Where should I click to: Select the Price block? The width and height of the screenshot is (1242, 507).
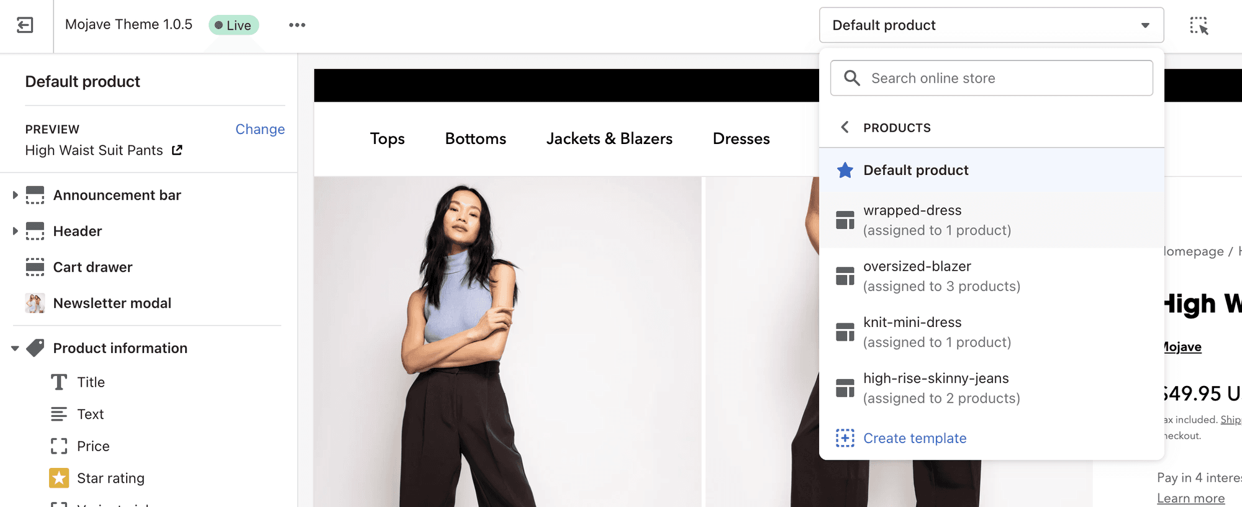tap(93, 446)
